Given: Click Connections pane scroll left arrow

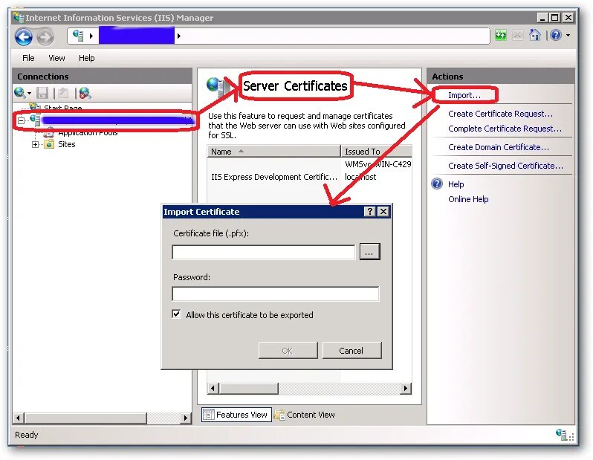Looking at the screenshot, I should pyautogui.click(x=18, y=418).
